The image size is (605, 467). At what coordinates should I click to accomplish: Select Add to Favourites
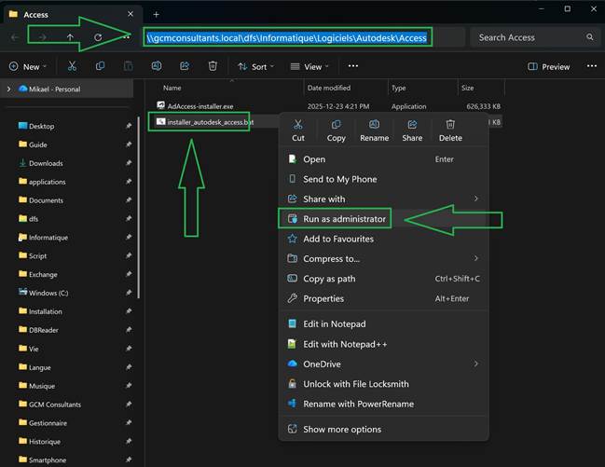point(384,239)
